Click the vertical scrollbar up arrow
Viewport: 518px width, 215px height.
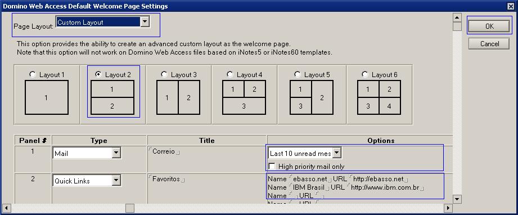457,18
